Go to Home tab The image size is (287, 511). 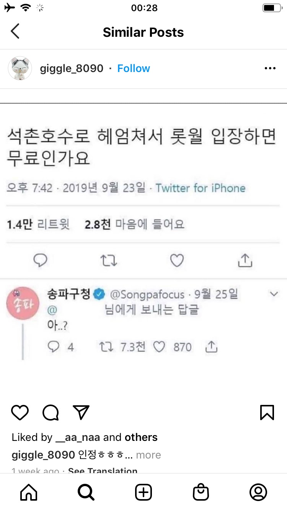pos(29,492)
